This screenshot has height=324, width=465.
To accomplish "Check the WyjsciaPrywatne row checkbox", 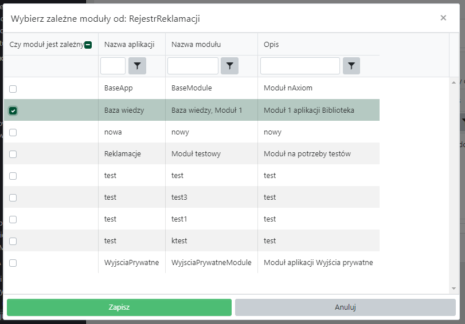I will [13, 263].
